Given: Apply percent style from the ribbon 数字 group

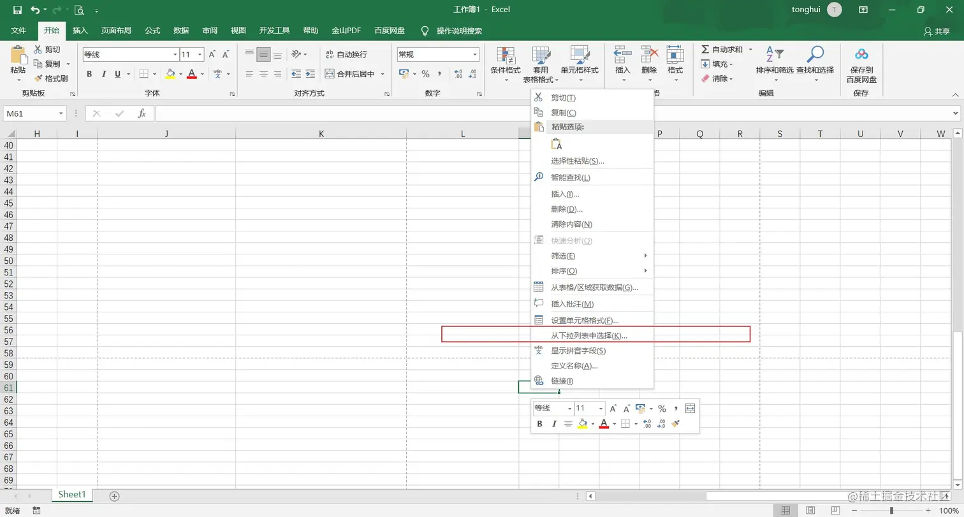Looking at the screenshot, I should [425, 74].
